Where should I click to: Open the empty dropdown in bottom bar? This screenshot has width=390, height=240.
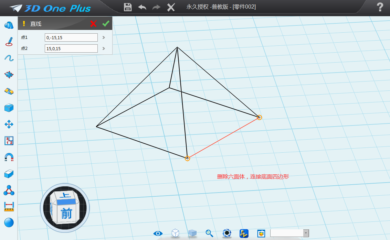point(289,233)
